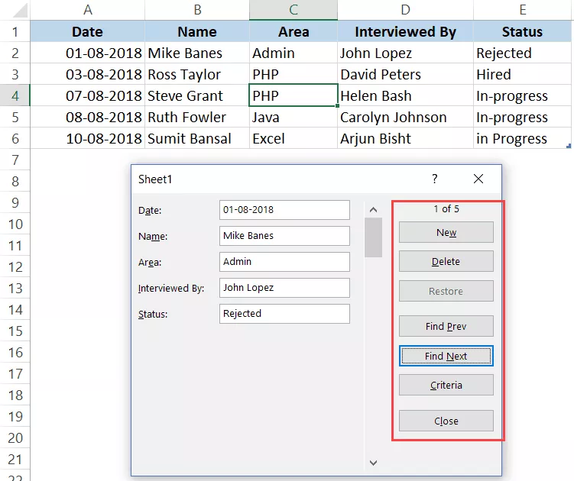
Task: Click the Close button in dialog
Action: 446,421
